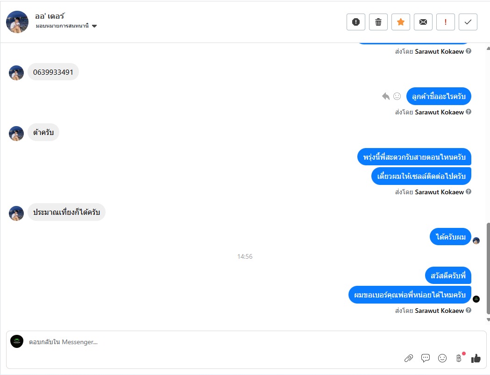This screenshot has width=490, height=375.
Task: Open emoji picker in reply box
Action: [442, 358]
